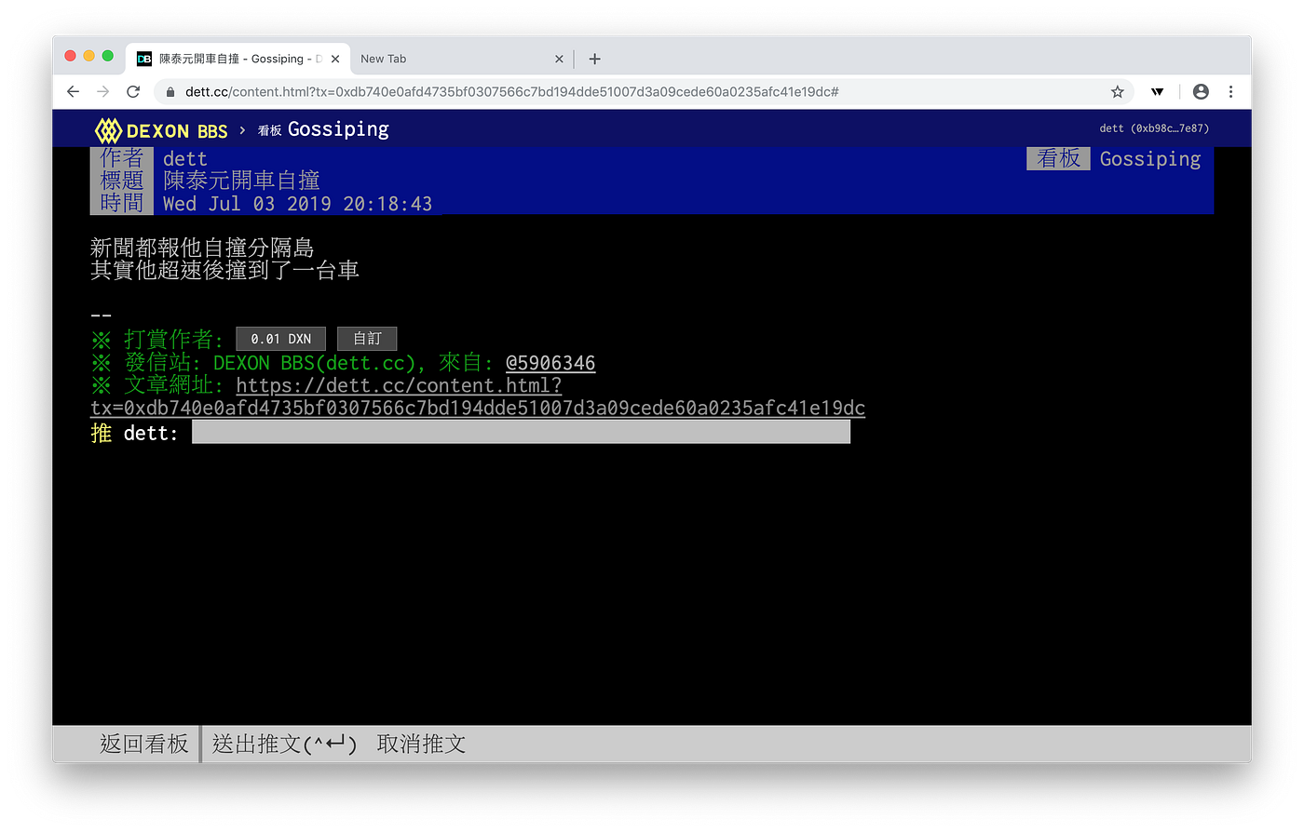The width and height of the screenshot is (1304, 832).
Task: Tip the author 0.01 DXN
Action: (x=280, y=338)
